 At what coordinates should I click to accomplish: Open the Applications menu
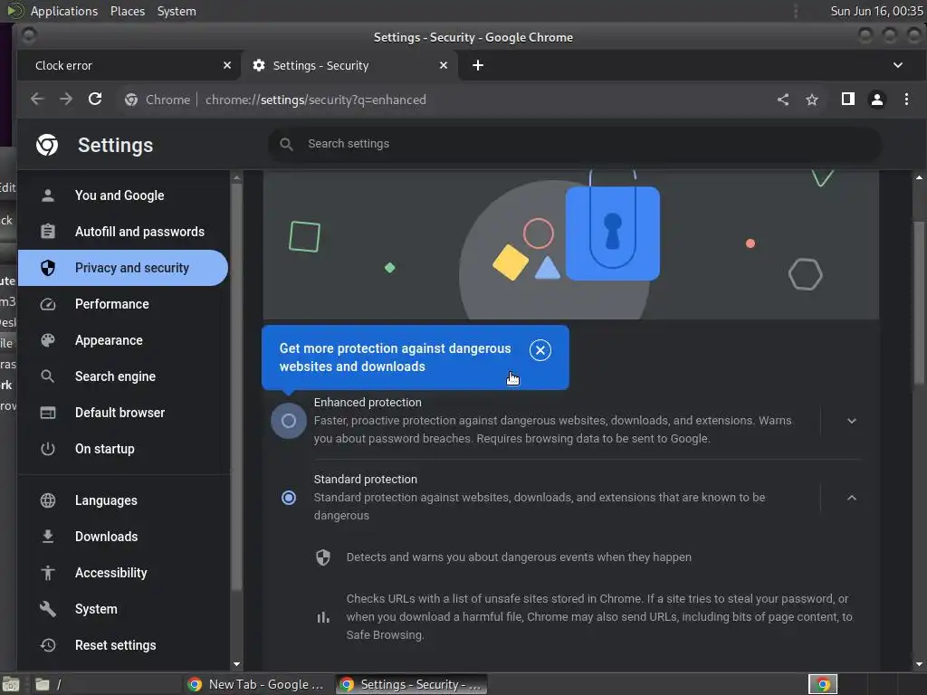pyautogui.click(x=64, y=11)
